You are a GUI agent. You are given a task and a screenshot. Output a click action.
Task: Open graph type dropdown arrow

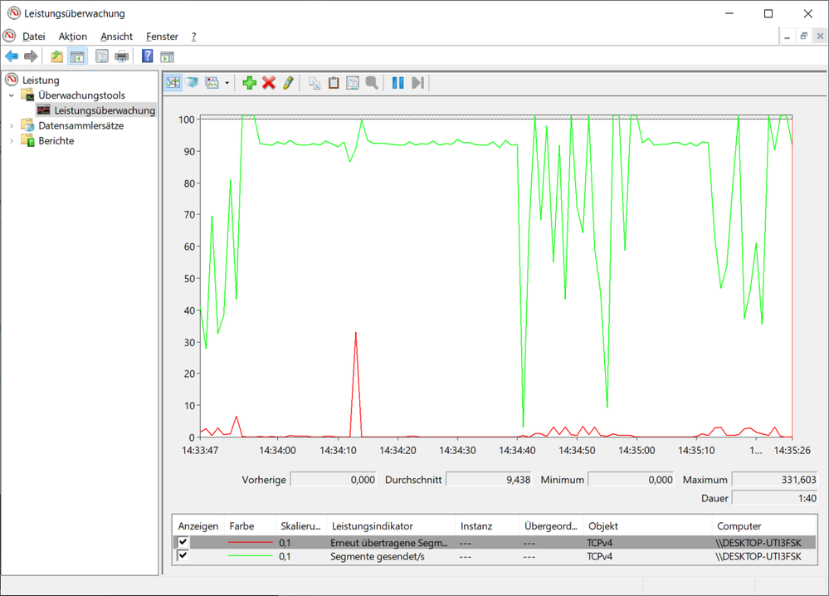[x=227, y=83]
